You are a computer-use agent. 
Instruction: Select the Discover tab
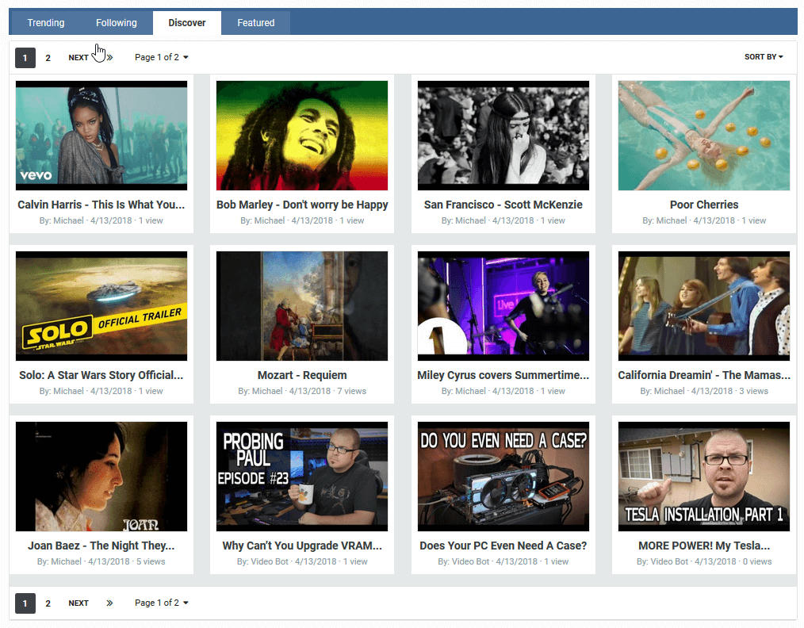186,23
